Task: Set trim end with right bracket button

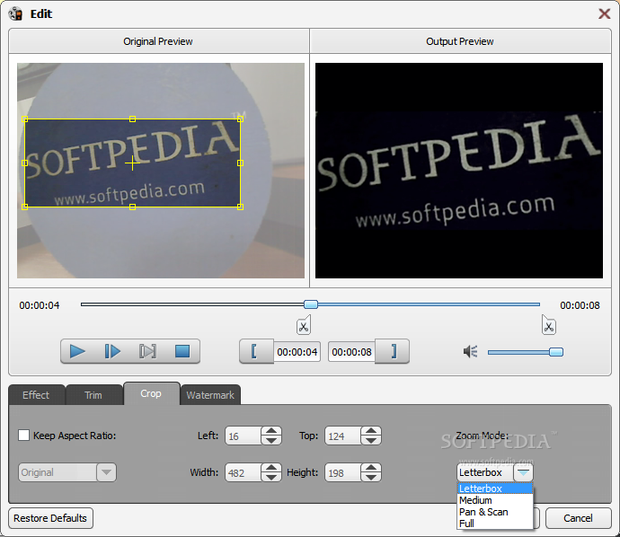Action: (393, 351)
